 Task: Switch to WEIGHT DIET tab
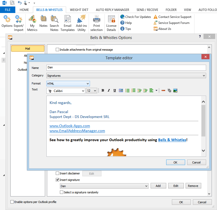pyautogui.click(x=79, y=10)
